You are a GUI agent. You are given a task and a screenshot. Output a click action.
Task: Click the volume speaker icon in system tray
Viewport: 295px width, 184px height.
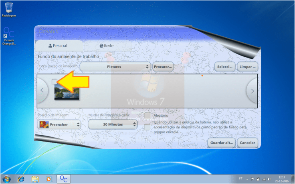pyautogui.click(x=269, y=178)
